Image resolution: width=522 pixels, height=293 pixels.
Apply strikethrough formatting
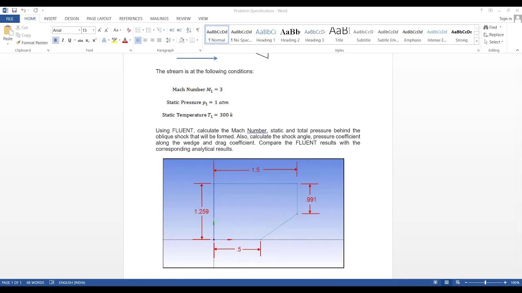pos(80,40)
